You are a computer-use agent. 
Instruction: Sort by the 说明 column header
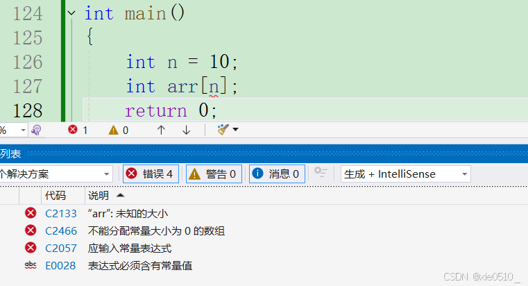tap(99, 196)
